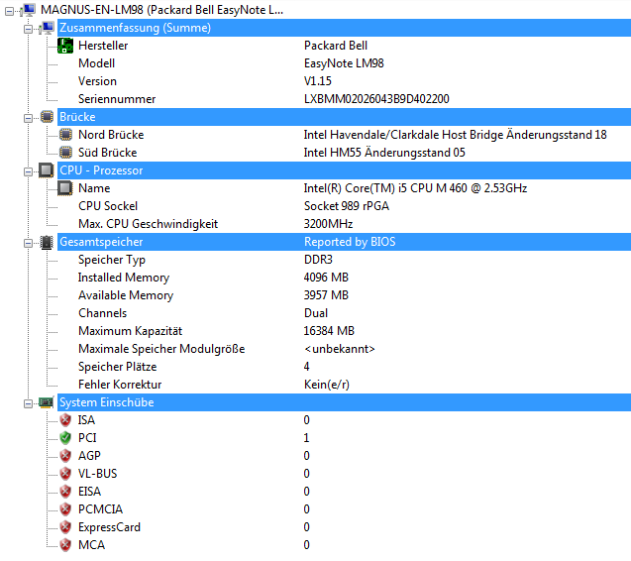This screenshot has width=631, height=561.
Task: Click the DDR3 value
Action: tap(318, 260)
